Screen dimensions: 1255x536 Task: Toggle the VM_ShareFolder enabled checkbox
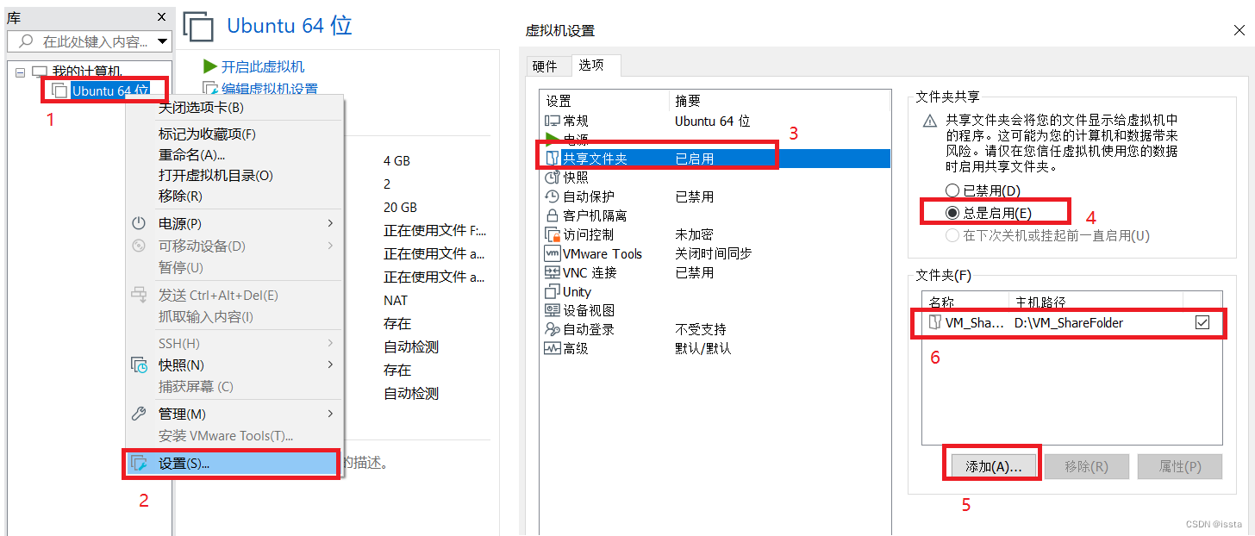[1203, 322]
